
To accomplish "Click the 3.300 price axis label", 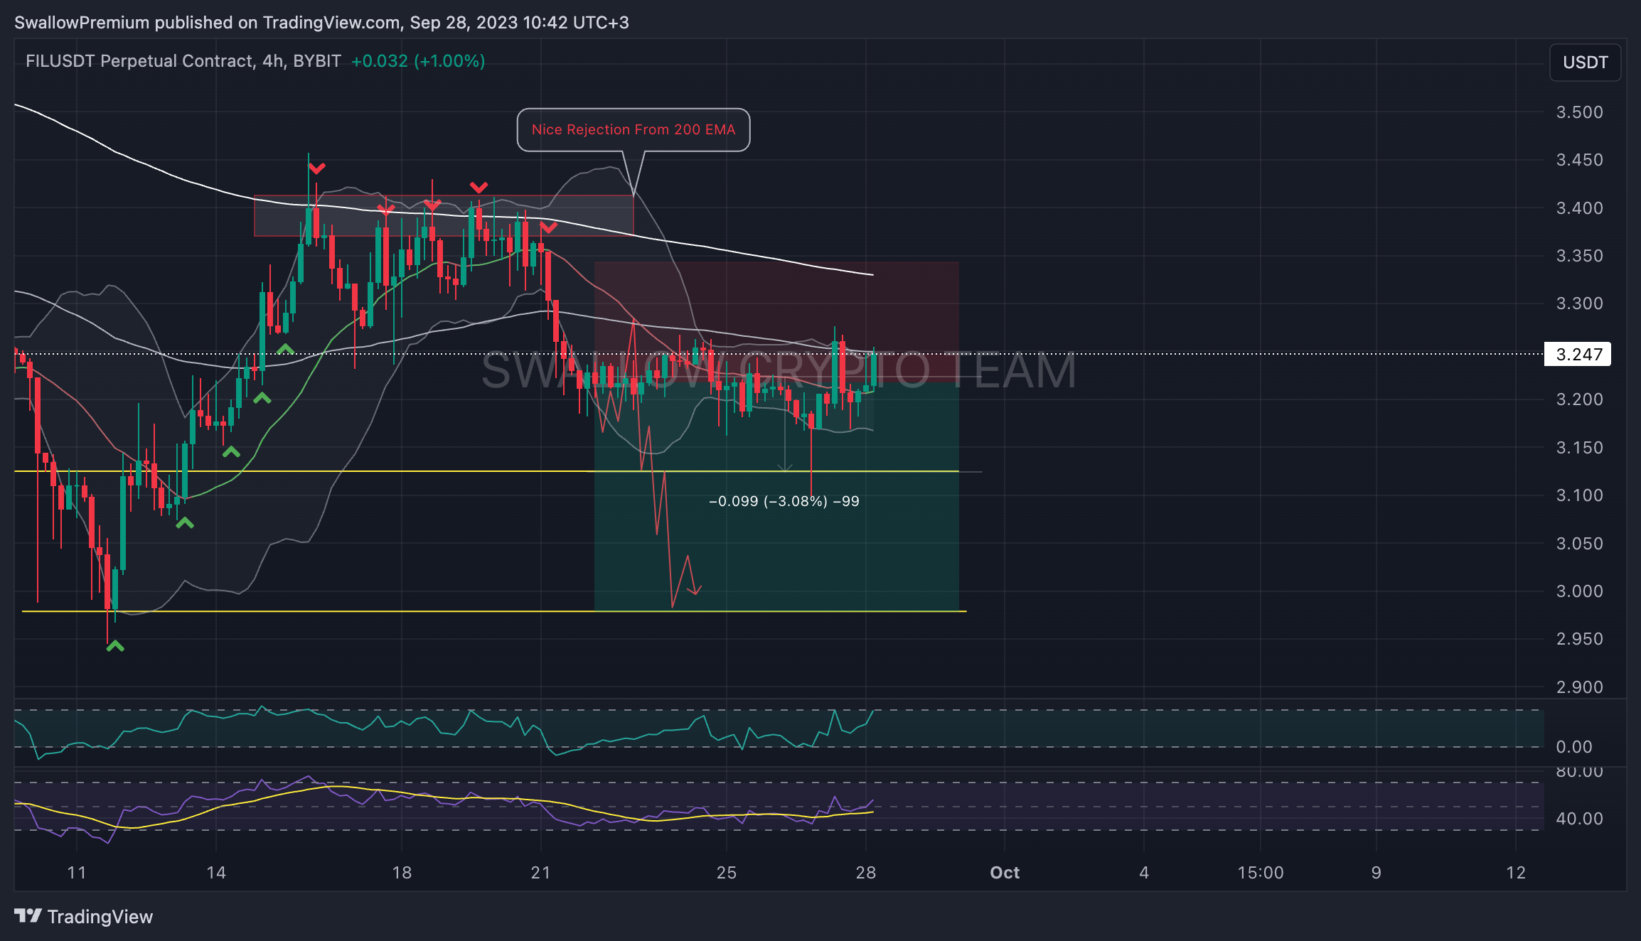I will pyautogui.click(x=1579, y=303).
